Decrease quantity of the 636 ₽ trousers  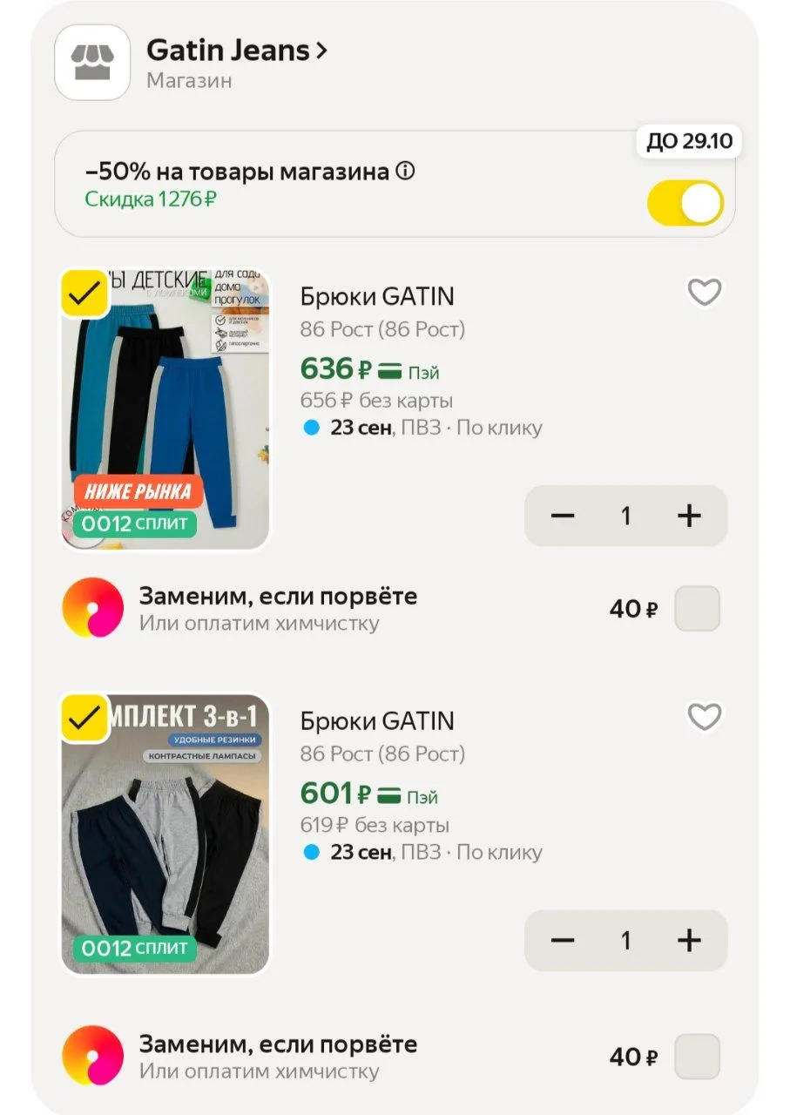pos(564,516)
